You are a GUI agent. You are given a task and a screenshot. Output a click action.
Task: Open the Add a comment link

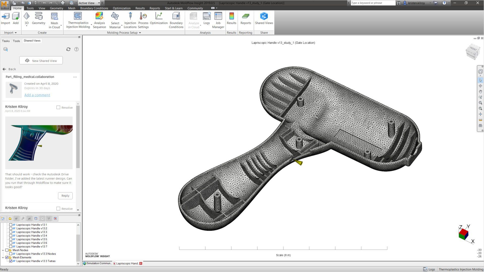click(x=37, y=95)
